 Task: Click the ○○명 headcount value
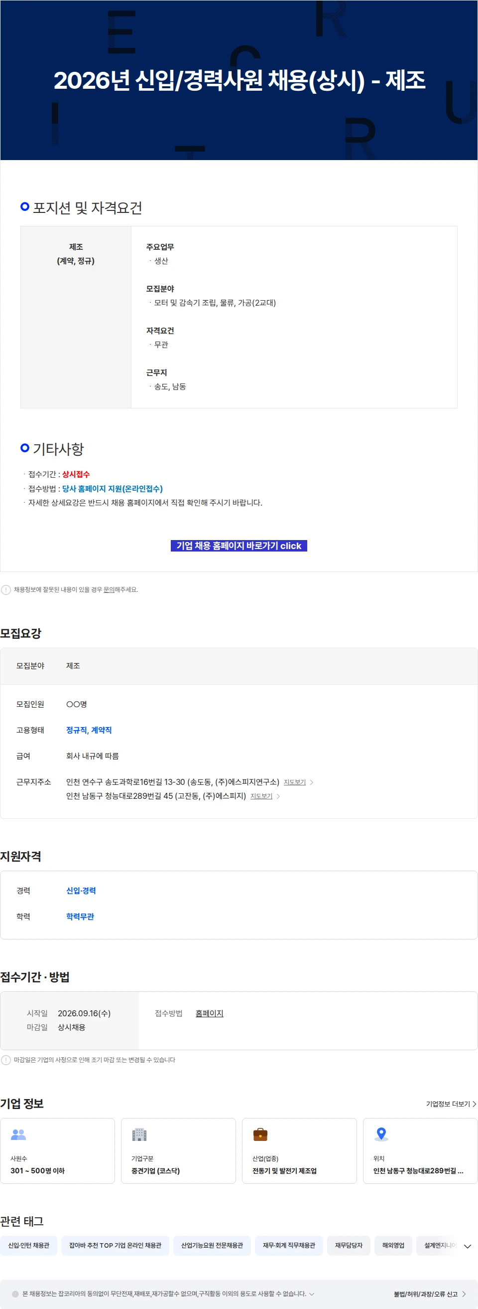pyautogui.click(x=77, y=704)
